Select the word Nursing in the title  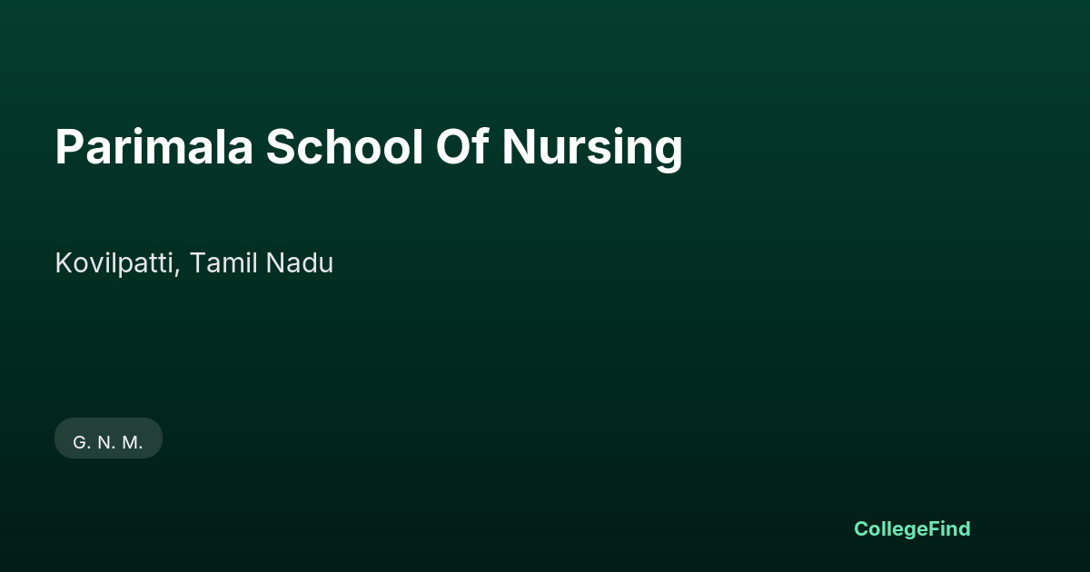[x=593, y=149]
